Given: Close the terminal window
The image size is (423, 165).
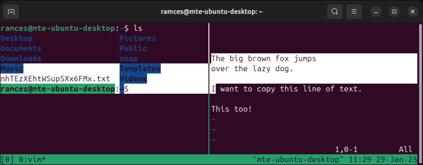Looking at the screenshot, I should pyautogui.click(x=412, y=12).
